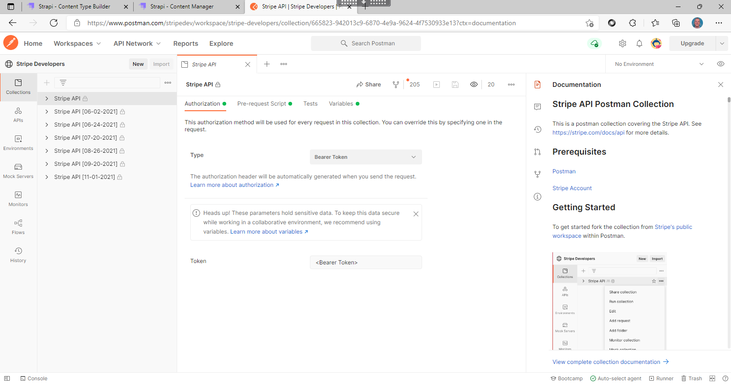Open the Environments panel
Image resolution: width=731 pixels, height=384 pixels.
coord(18,143)
